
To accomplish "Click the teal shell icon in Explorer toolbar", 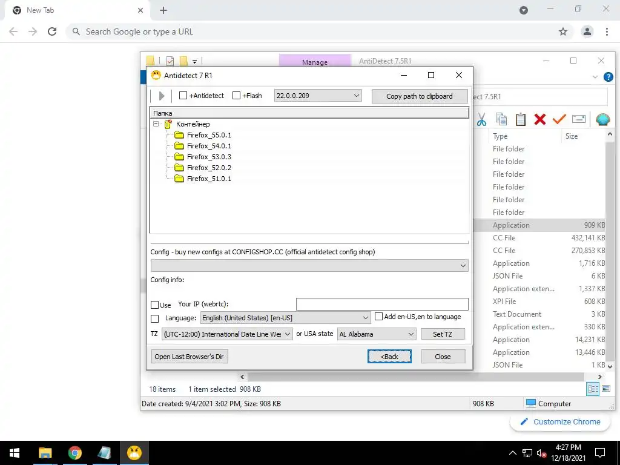I will click(602, 119).
